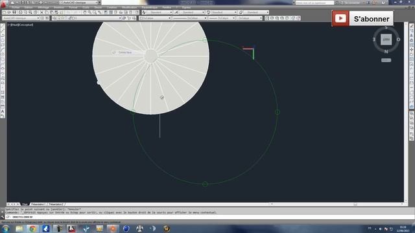Click the circle's bottom quadrant grip
415x233 pixels.
pyautogui.click(x=205, y=184)
